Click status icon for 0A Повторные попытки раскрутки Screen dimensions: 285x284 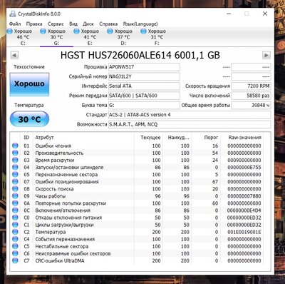pos(15,203)
